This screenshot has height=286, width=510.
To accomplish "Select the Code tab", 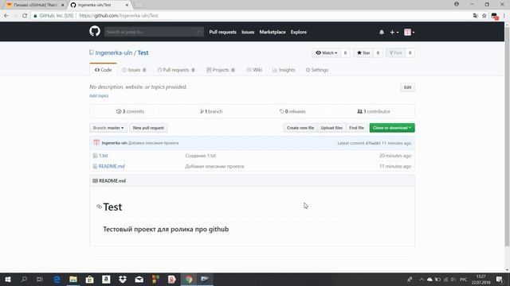I will pos(103,70).
